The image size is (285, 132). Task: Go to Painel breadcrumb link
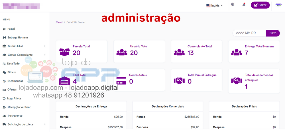[x=59, y=22]
